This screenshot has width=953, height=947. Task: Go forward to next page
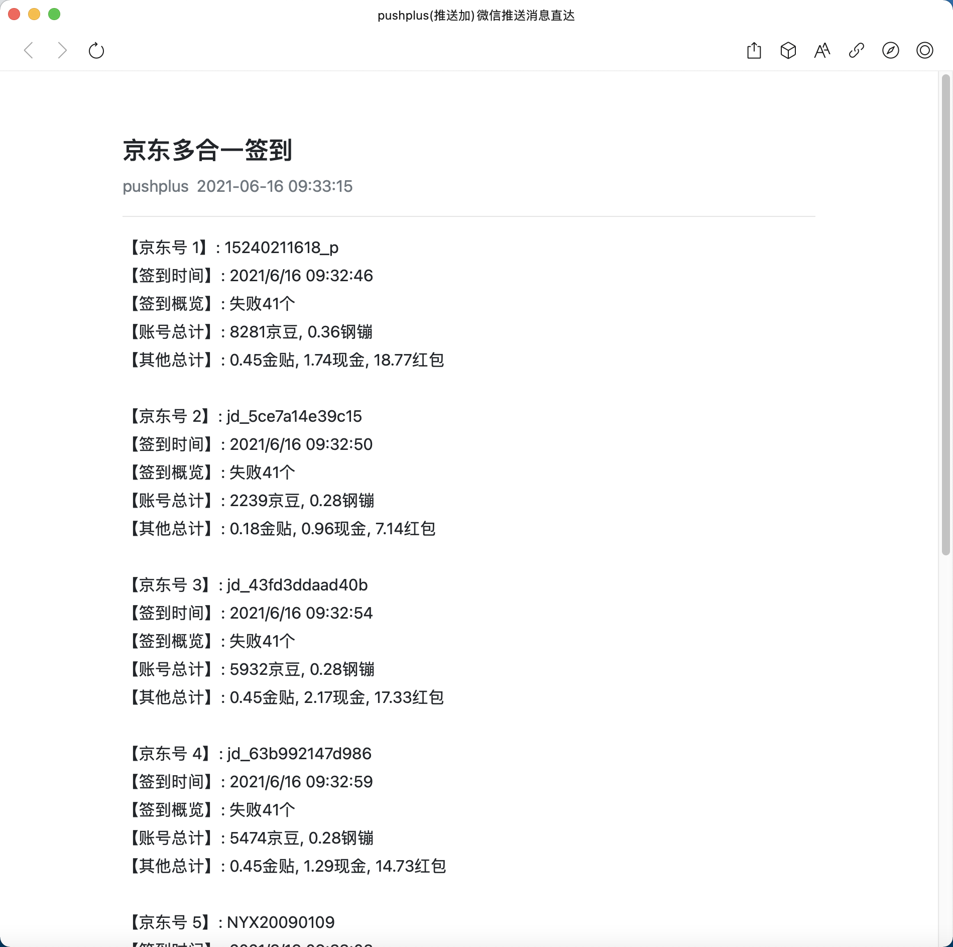[62, 51]
